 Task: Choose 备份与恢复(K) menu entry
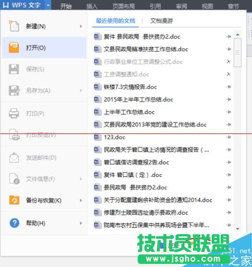(x=44, y=200)
